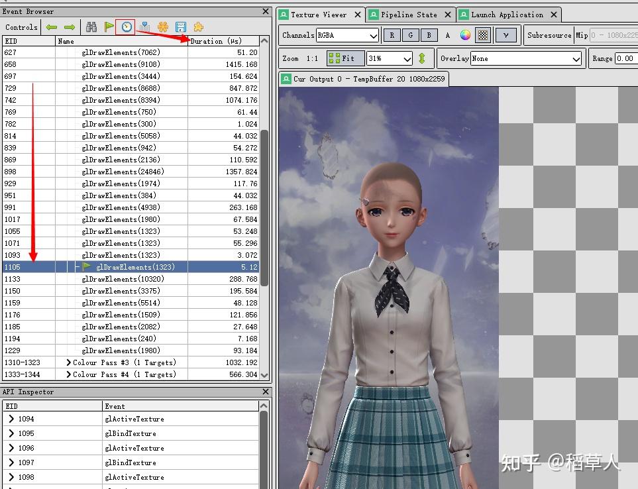Screen dimensions: 638x489
Task: Click the color wheel background picker
Action: click(x=466, y=36)
